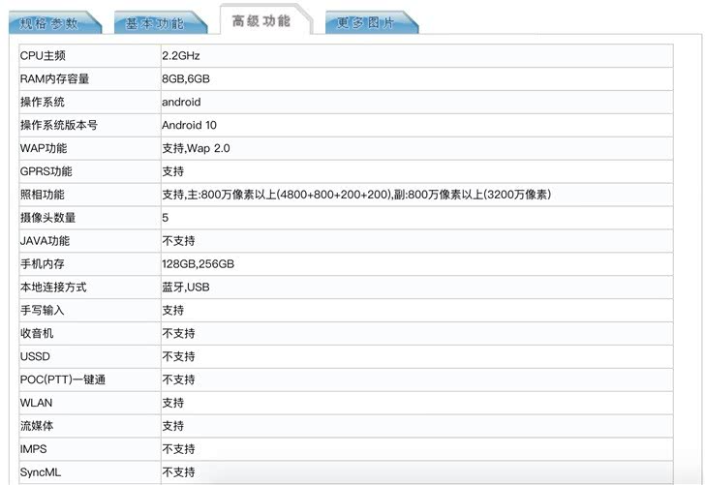This screenshot has height=485, width=705.
Task: Select the lowercase android value
Action: tap(181, 102)
